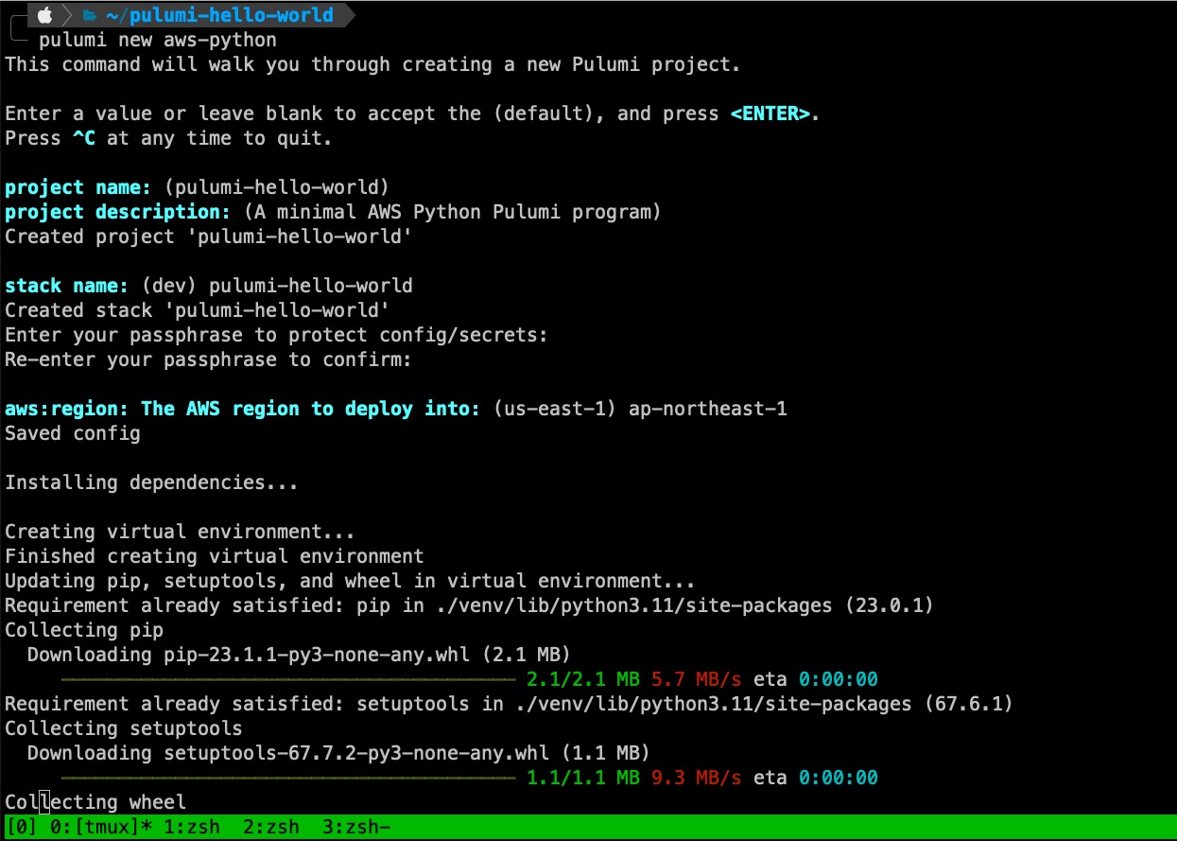Click the 'stack name:' prompt label
The width and height of the screenshot is (1177, 841).
coord(67,286)
